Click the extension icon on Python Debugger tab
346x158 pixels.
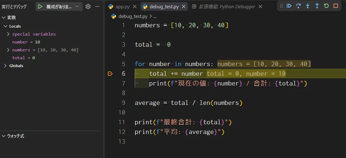point(194,6)
